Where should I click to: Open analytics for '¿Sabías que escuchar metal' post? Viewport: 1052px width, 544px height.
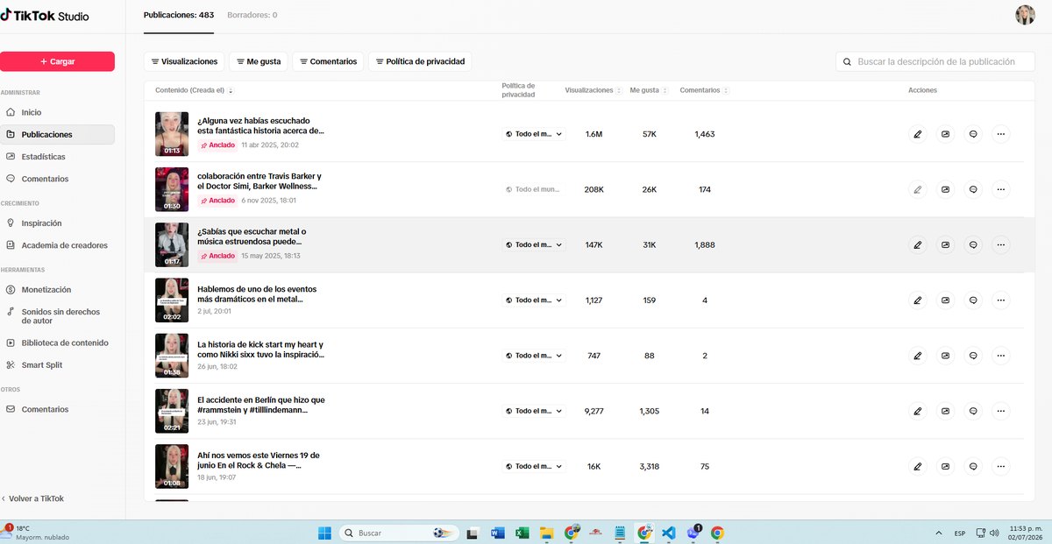coord(945,245)
